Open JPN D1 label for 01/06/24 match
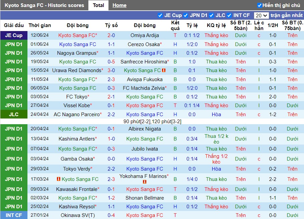The width and height of the screenshot is (304, 219). coord(14,44)
